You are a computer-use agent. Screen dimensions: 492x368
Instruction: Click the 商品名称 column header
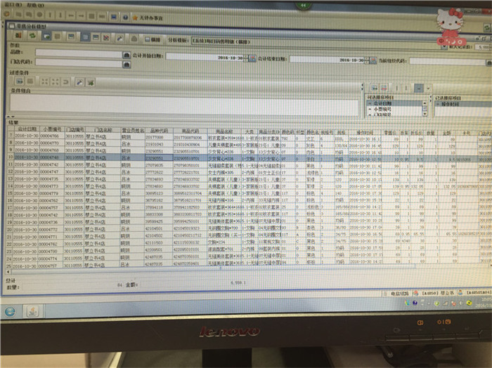click(x=225, y=130)
